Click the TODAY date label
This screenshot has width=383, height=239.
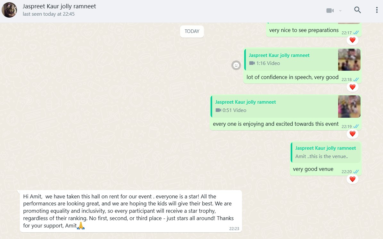(x=192, y=31)
